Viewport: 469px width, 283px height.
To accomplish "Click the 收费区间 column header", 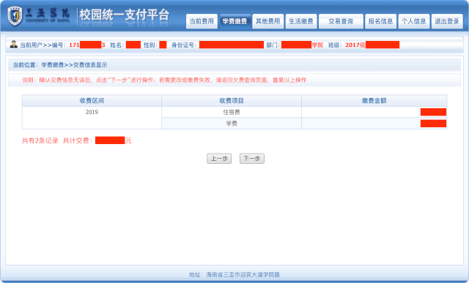I will coord(92,101).
